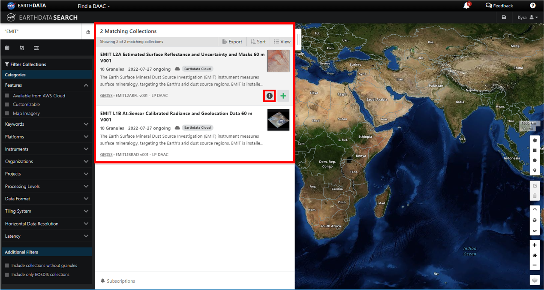
Task: Click the EMIT L2A collection thumbnail
Action: 278,60
